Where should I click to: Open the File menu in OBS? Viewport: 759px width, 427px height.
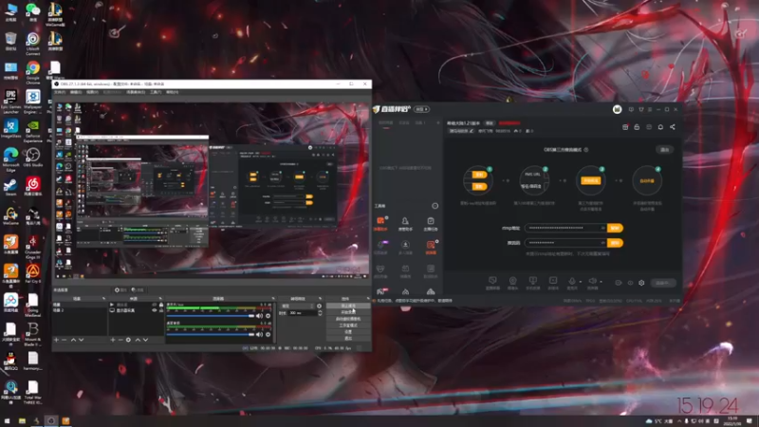coord(60,92)
